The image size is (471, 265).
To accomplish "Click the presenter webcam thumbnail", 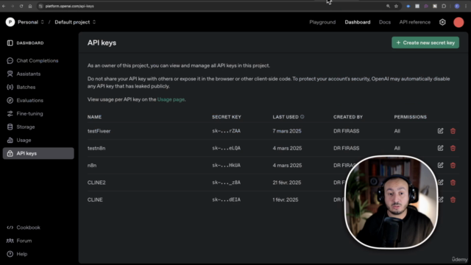I will tap(391, 202).
